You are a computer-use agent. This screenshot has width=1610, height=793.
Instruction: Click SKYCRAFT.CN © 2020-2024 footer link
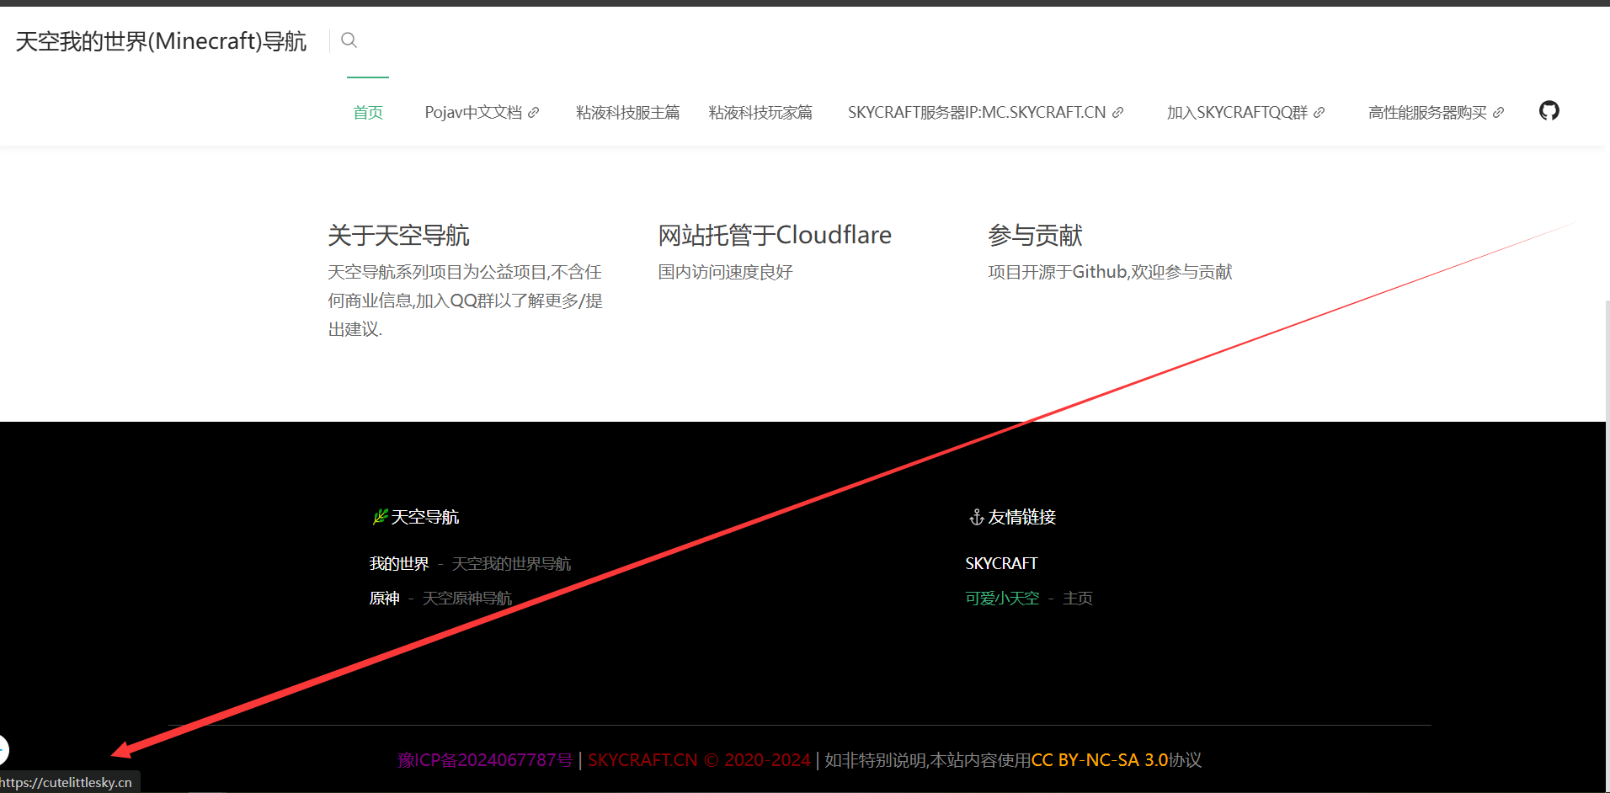click(699, 760)
